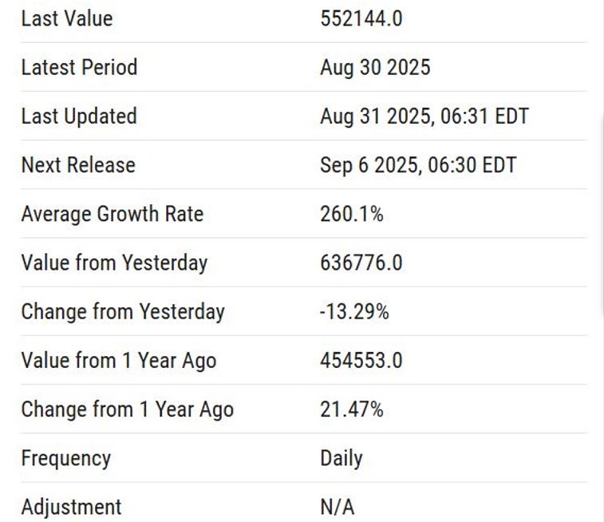Select the Aug 31 2025, 06:31 EDT timestamp
This screenshot has width=604, height=522.
(x=424, y=116)
